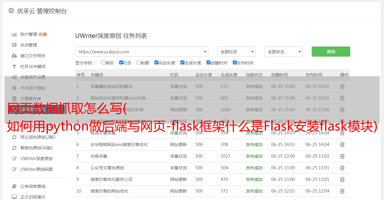Click keyword 庆华购物网站seo搜索引擎优化

click(119, 145)
